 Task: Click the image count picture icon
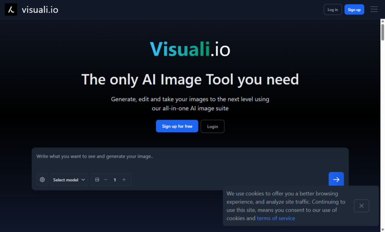point(97,180)
